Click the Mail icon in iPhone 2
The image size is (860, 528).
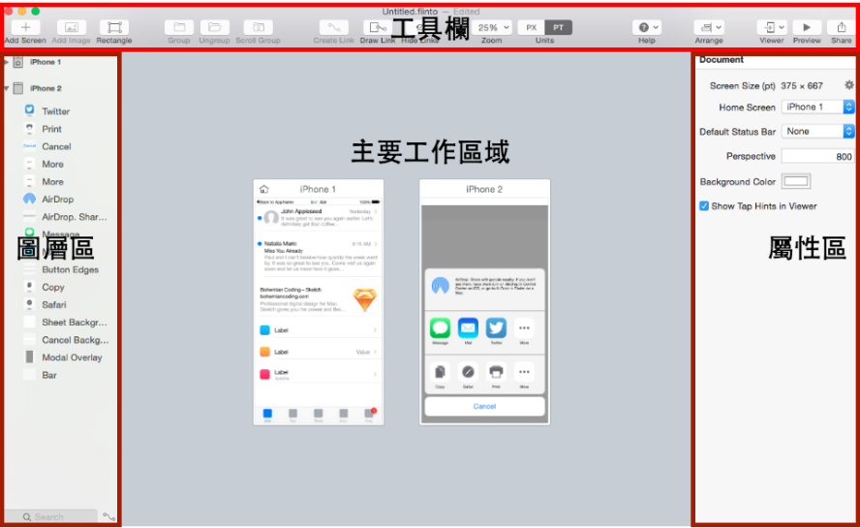468,328
